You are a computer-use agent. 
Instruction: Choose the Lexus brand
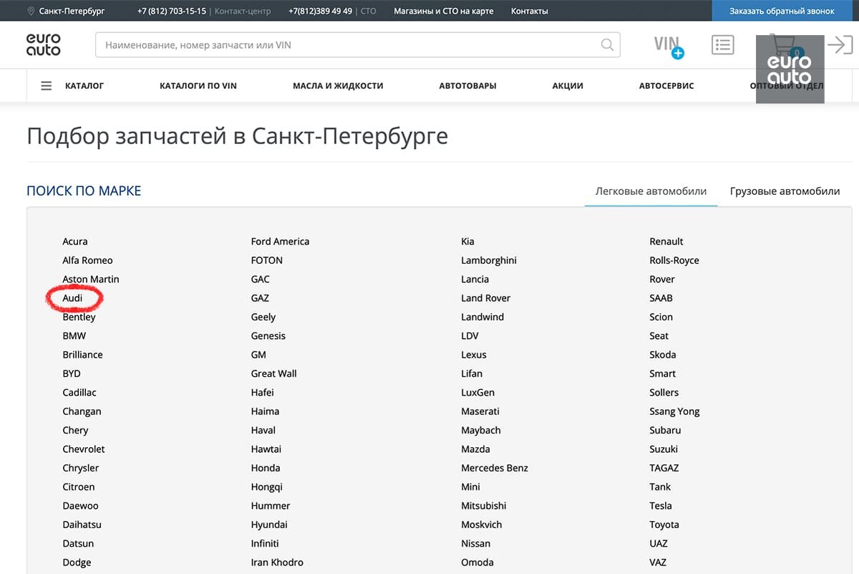click(474, 354)
